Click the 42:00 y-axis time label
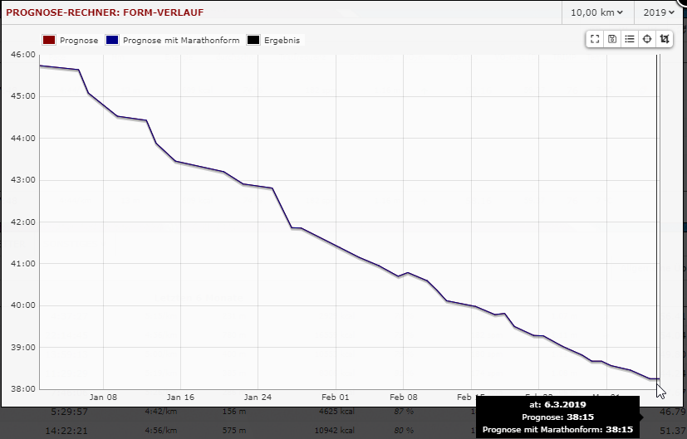Viewport: 687px width, 439px height. coord(22,222)
